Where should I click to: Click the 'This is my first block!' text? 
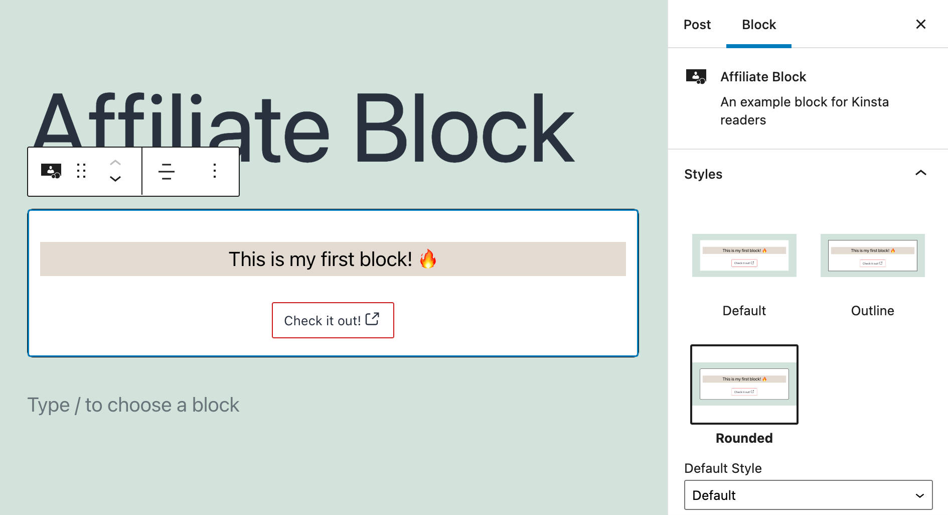320,260
